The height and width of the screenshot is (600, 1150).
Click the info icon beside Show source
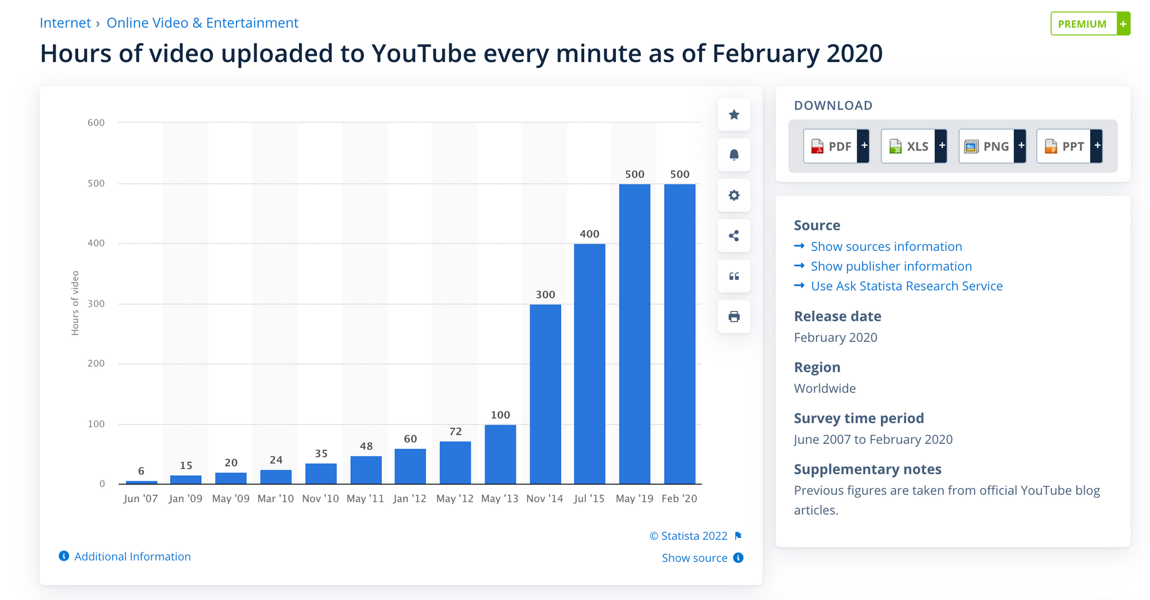[x=739, y=558]
